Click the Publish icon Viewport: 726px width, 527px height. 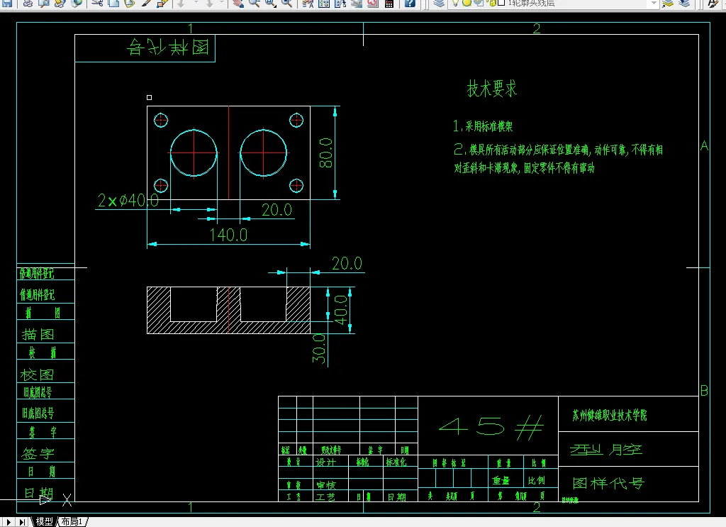tap(60, 4)
